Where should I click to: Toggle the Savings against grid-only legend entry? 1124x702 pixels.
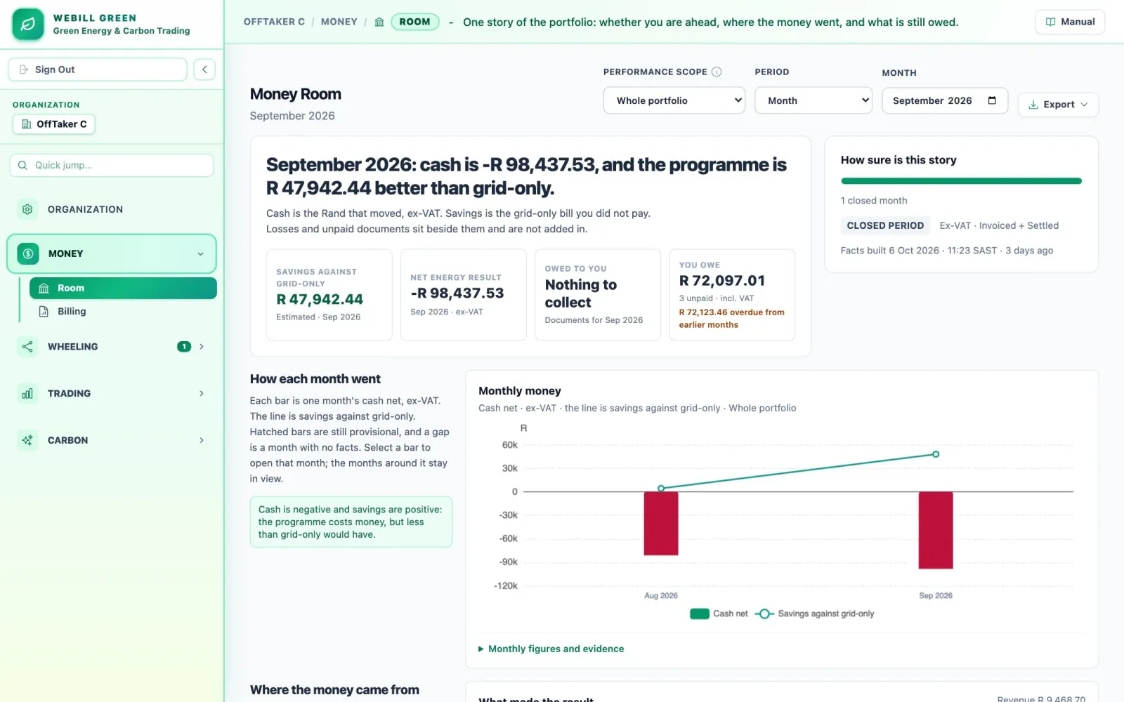point(815,614)
